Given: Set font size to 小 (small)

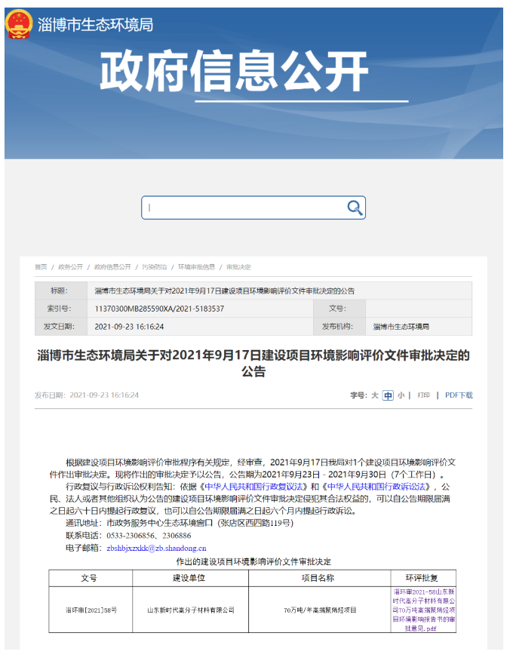Looking at the screenshot, I should (x=401, y=395).
